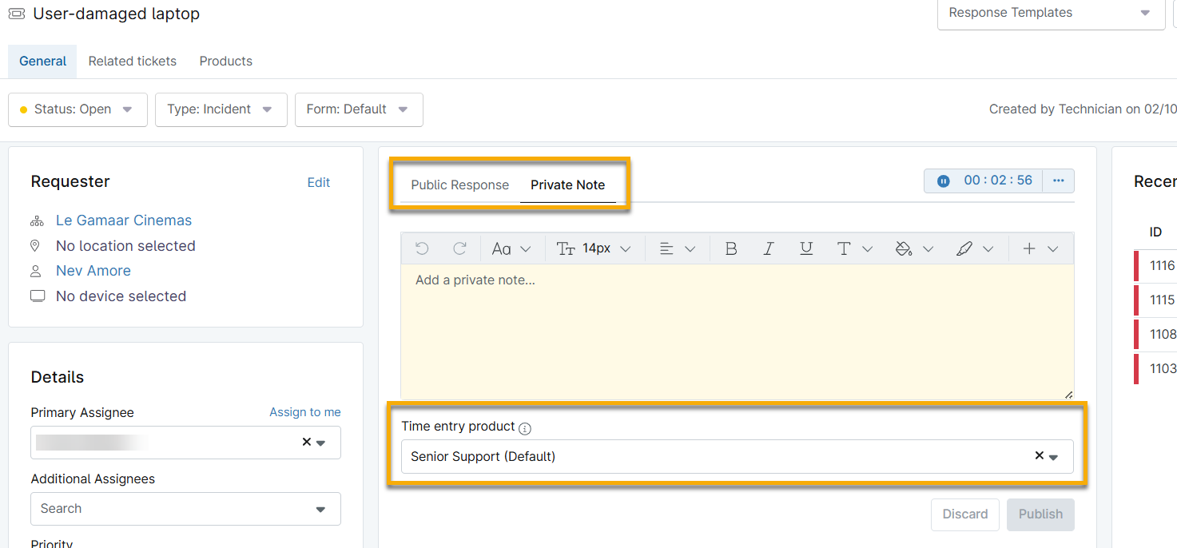
Task: Open the timer overflow menu with three dots
Action: click(1058, 181)
